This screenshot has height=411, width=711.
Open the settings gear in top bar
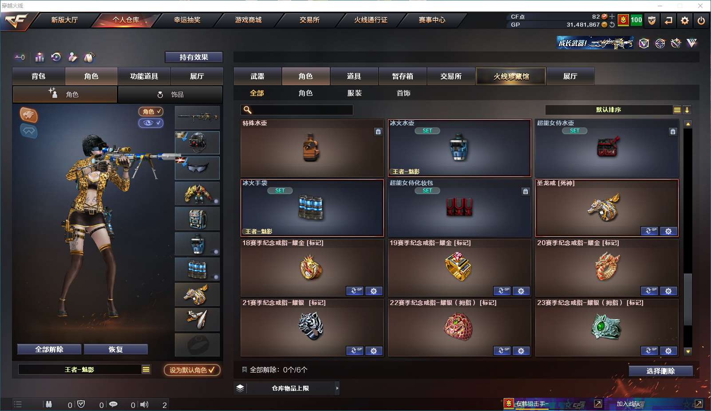point(685,20)
